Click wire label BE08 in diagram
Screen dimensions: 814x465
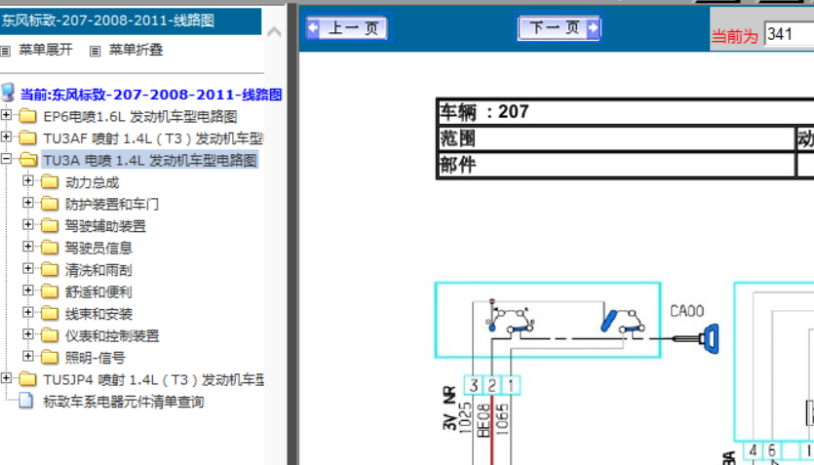484,420
